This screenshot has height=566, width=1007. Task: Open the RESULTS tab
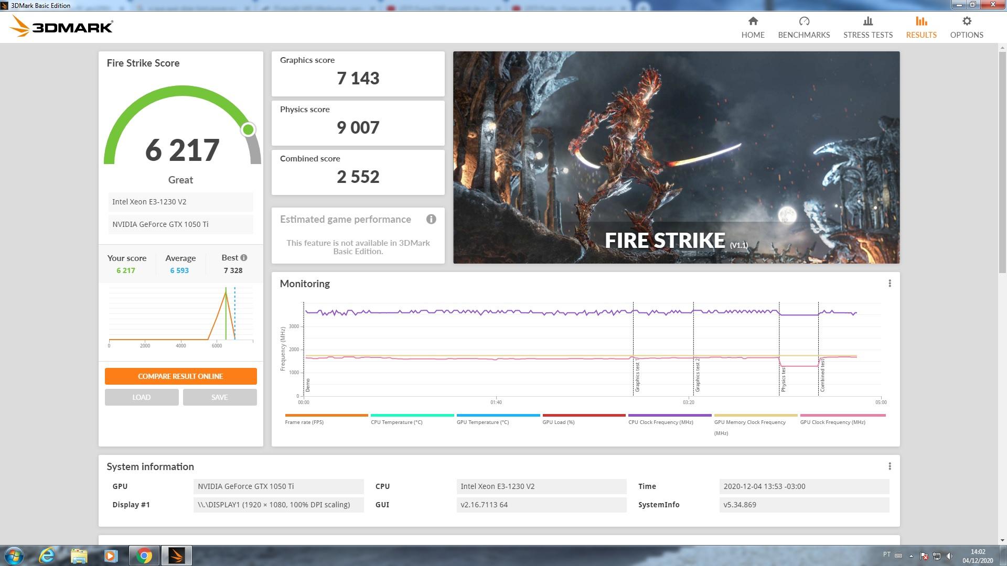tap(921, 28)
